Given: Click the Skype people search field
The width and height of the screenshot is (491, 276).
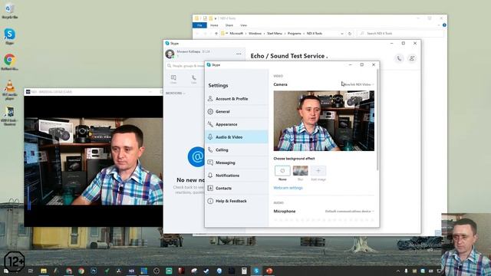Looking at the screenshot, I should pyautogui.click(x=186, y=66).
